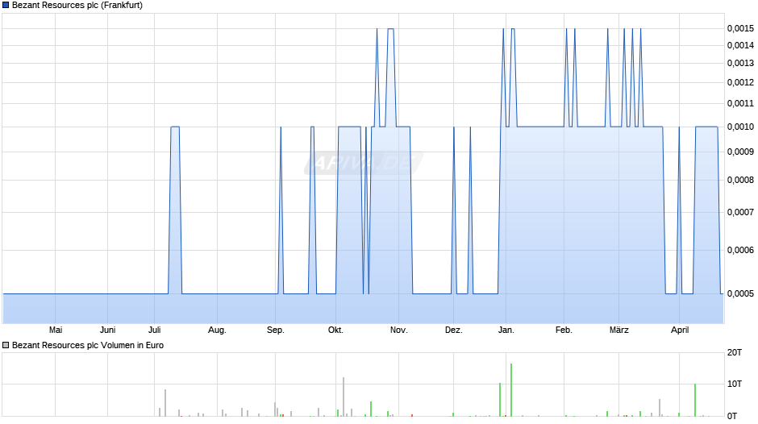758x424 pixels.
Task: Click the 'Mai' month label
Action: click(56, 330)
